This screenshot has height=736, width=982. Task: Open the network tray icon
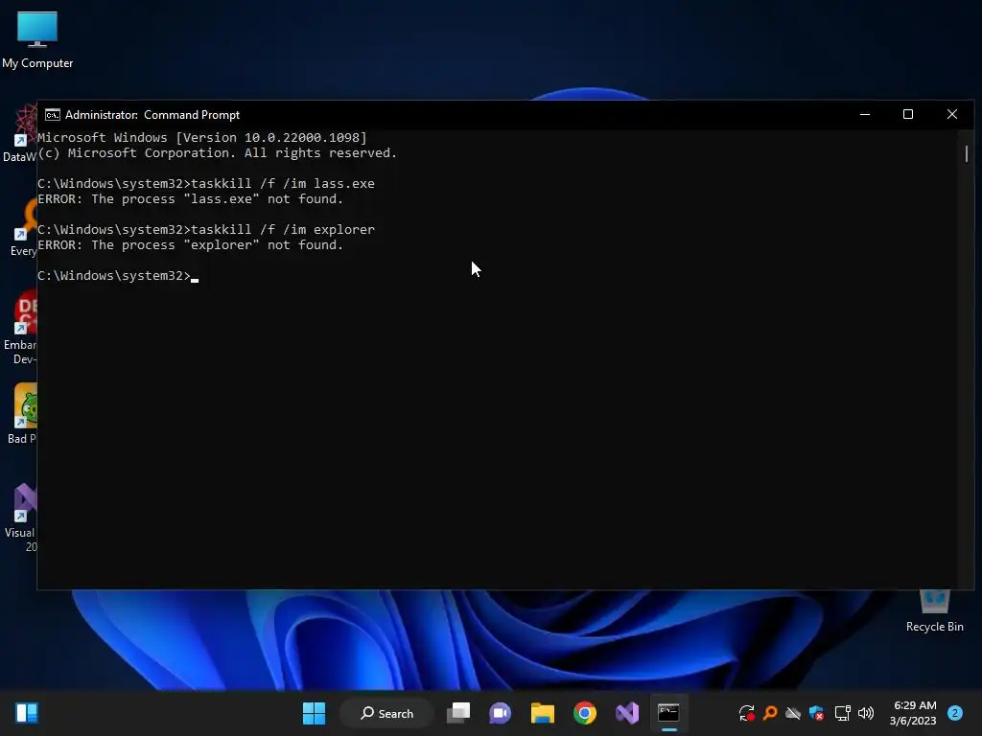point(842,713)
